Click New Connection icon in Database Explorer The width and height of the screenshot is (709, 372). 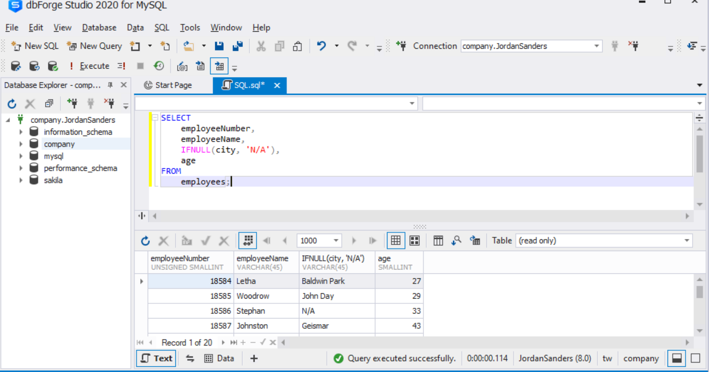coord(73,104)
